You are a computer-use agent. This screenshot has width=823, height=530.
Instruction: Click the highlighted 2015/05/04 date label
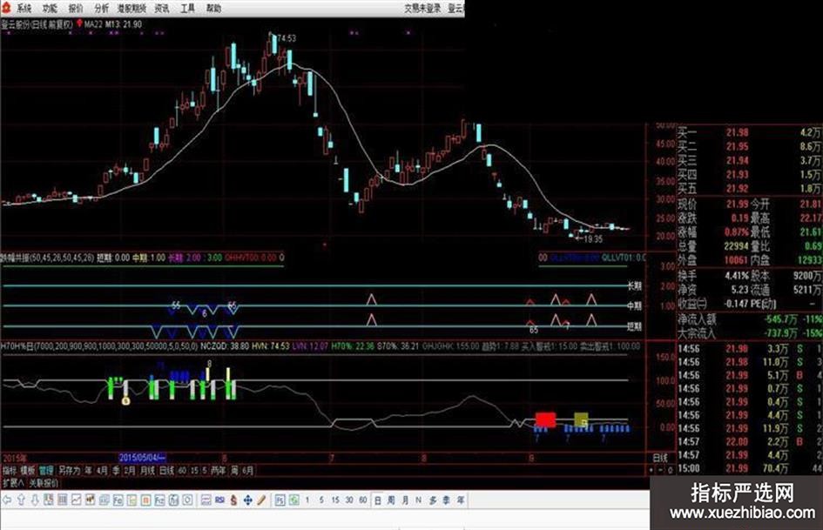(143, 458)
